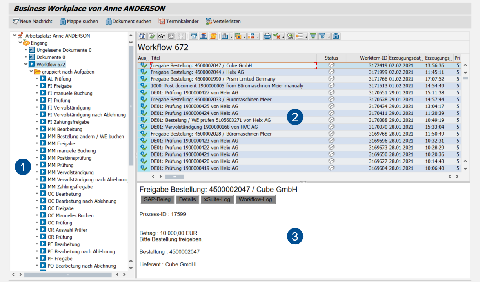Click the tree panel horizontal scrollbar
The image size is (480, 282).
click(x=67, y=275)
